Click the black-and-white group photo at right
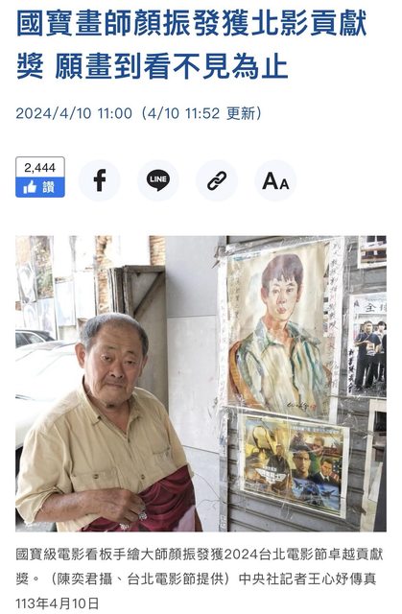The image size is (402, 614). [x=368, y=344]
